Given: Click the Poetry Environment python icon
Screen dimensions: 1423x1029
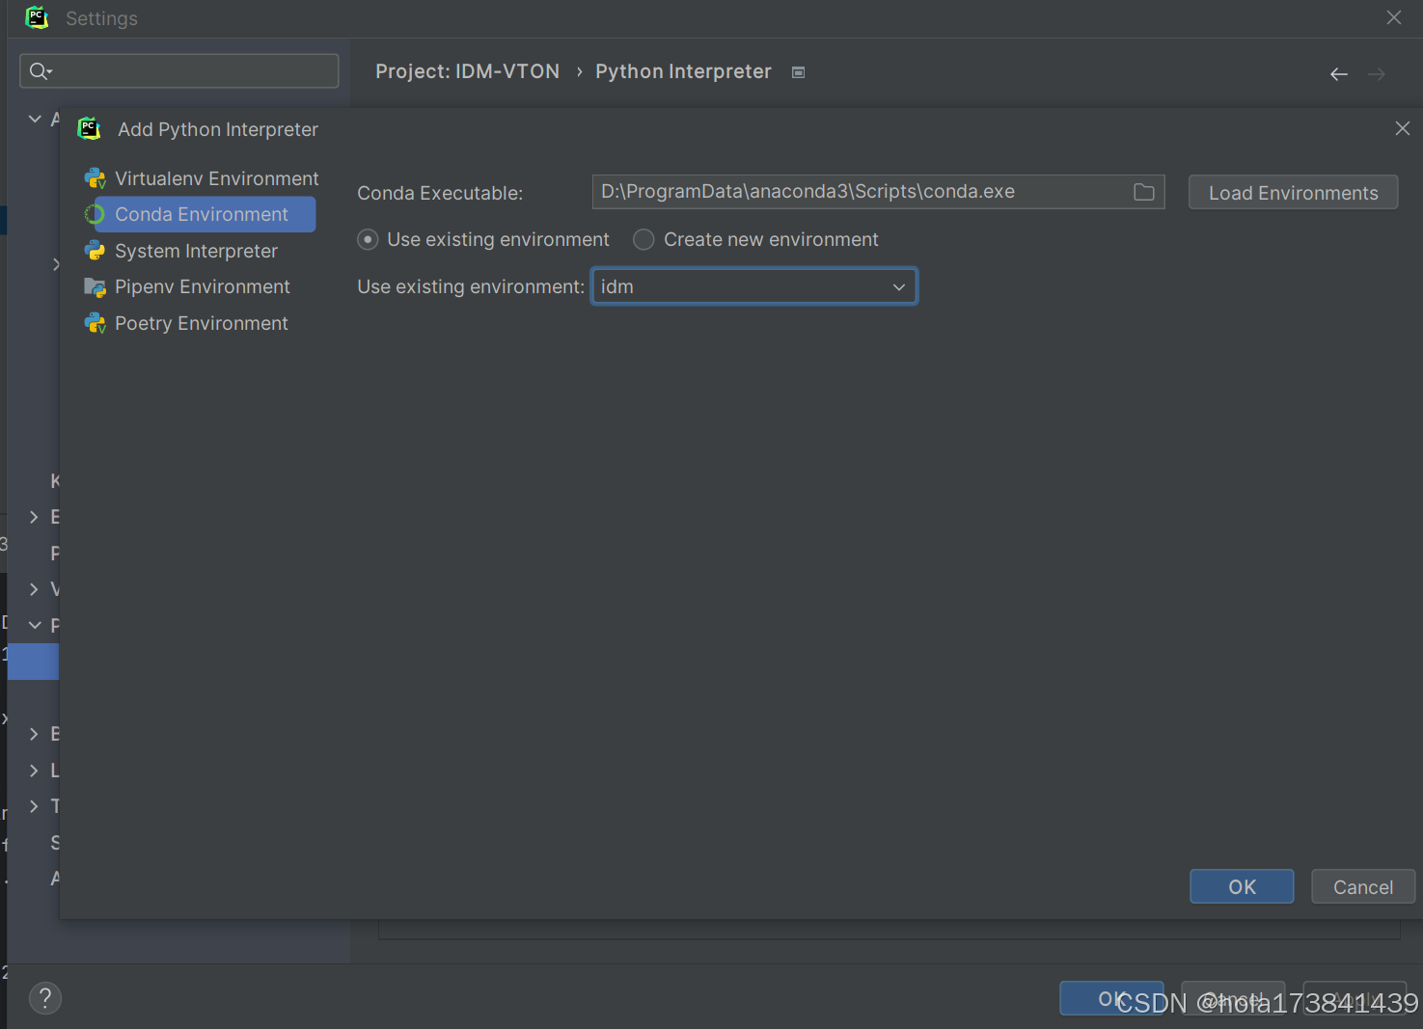Looking at the screenshot, I should [95, 323].
